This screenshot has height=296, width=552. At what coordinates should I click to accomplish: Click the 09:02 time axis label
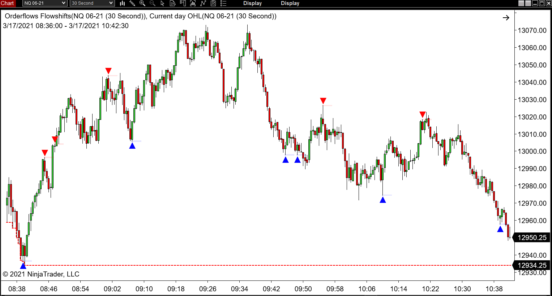pos(112,289)
